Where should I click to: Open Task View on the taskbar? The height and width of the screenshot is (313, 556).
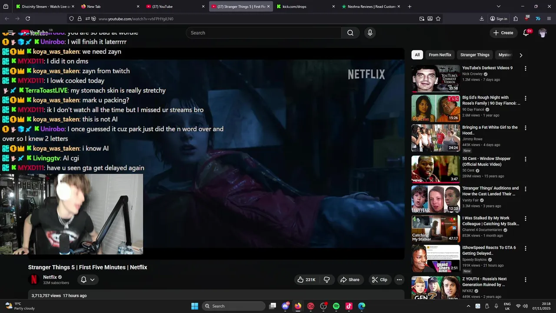point(272,306)
